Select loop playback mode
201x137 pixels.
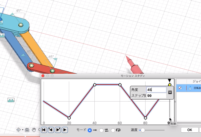tap(113, 130)
